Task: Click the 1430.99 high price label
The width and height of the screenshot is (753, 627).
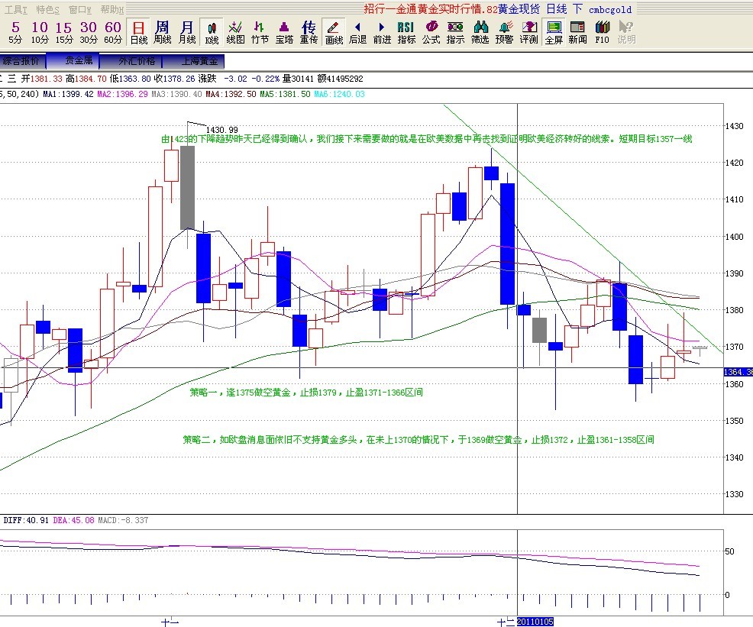Action: [x=222, y=130]
